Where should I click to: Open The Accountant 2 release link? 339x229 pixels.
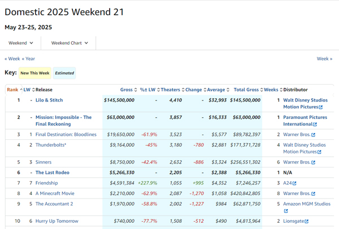pos(54,204)
